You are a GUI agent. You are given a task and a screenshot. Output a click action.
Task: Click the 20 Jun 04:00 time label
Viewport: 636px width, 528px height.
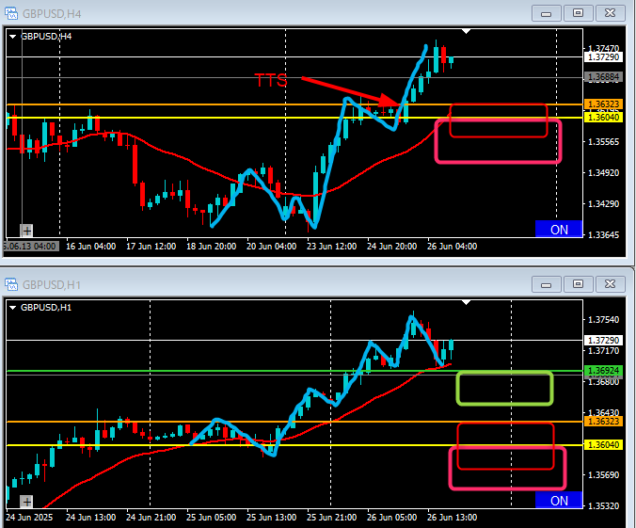(271, 247)
